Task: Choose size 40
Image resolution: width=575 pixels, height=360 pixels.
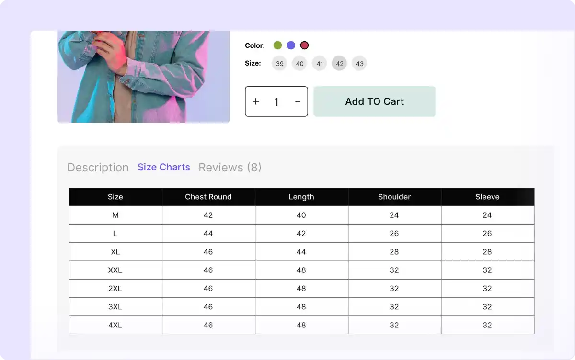Action: coord(299,63)
